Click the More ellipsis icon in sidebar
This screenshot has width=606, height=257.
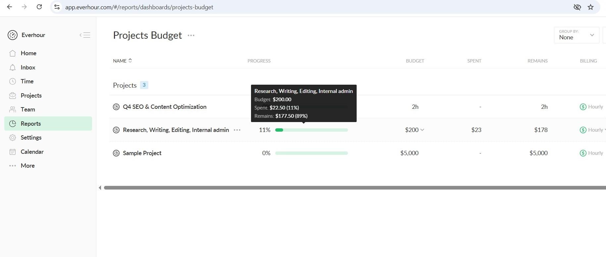pos(13,166)
